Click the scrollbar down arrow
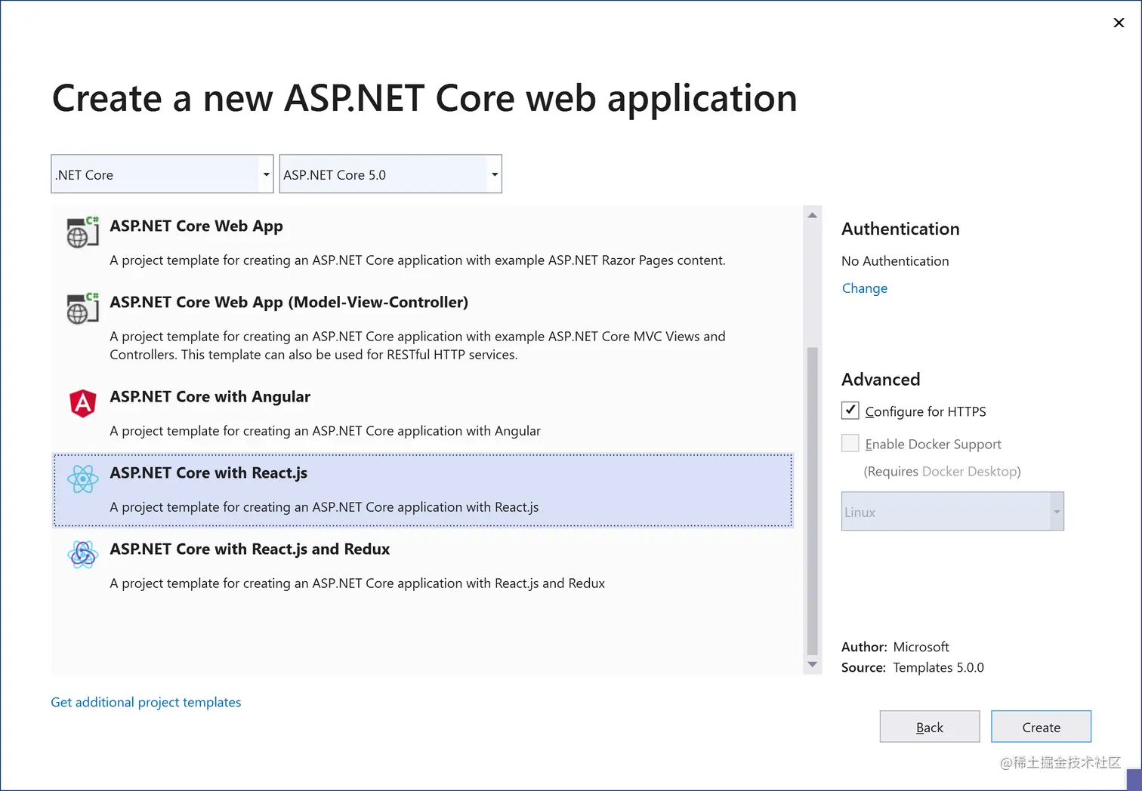 coord(812,665)
